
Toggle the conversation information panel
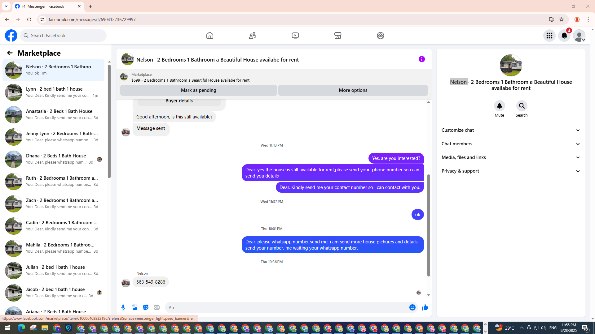point(421,59)
